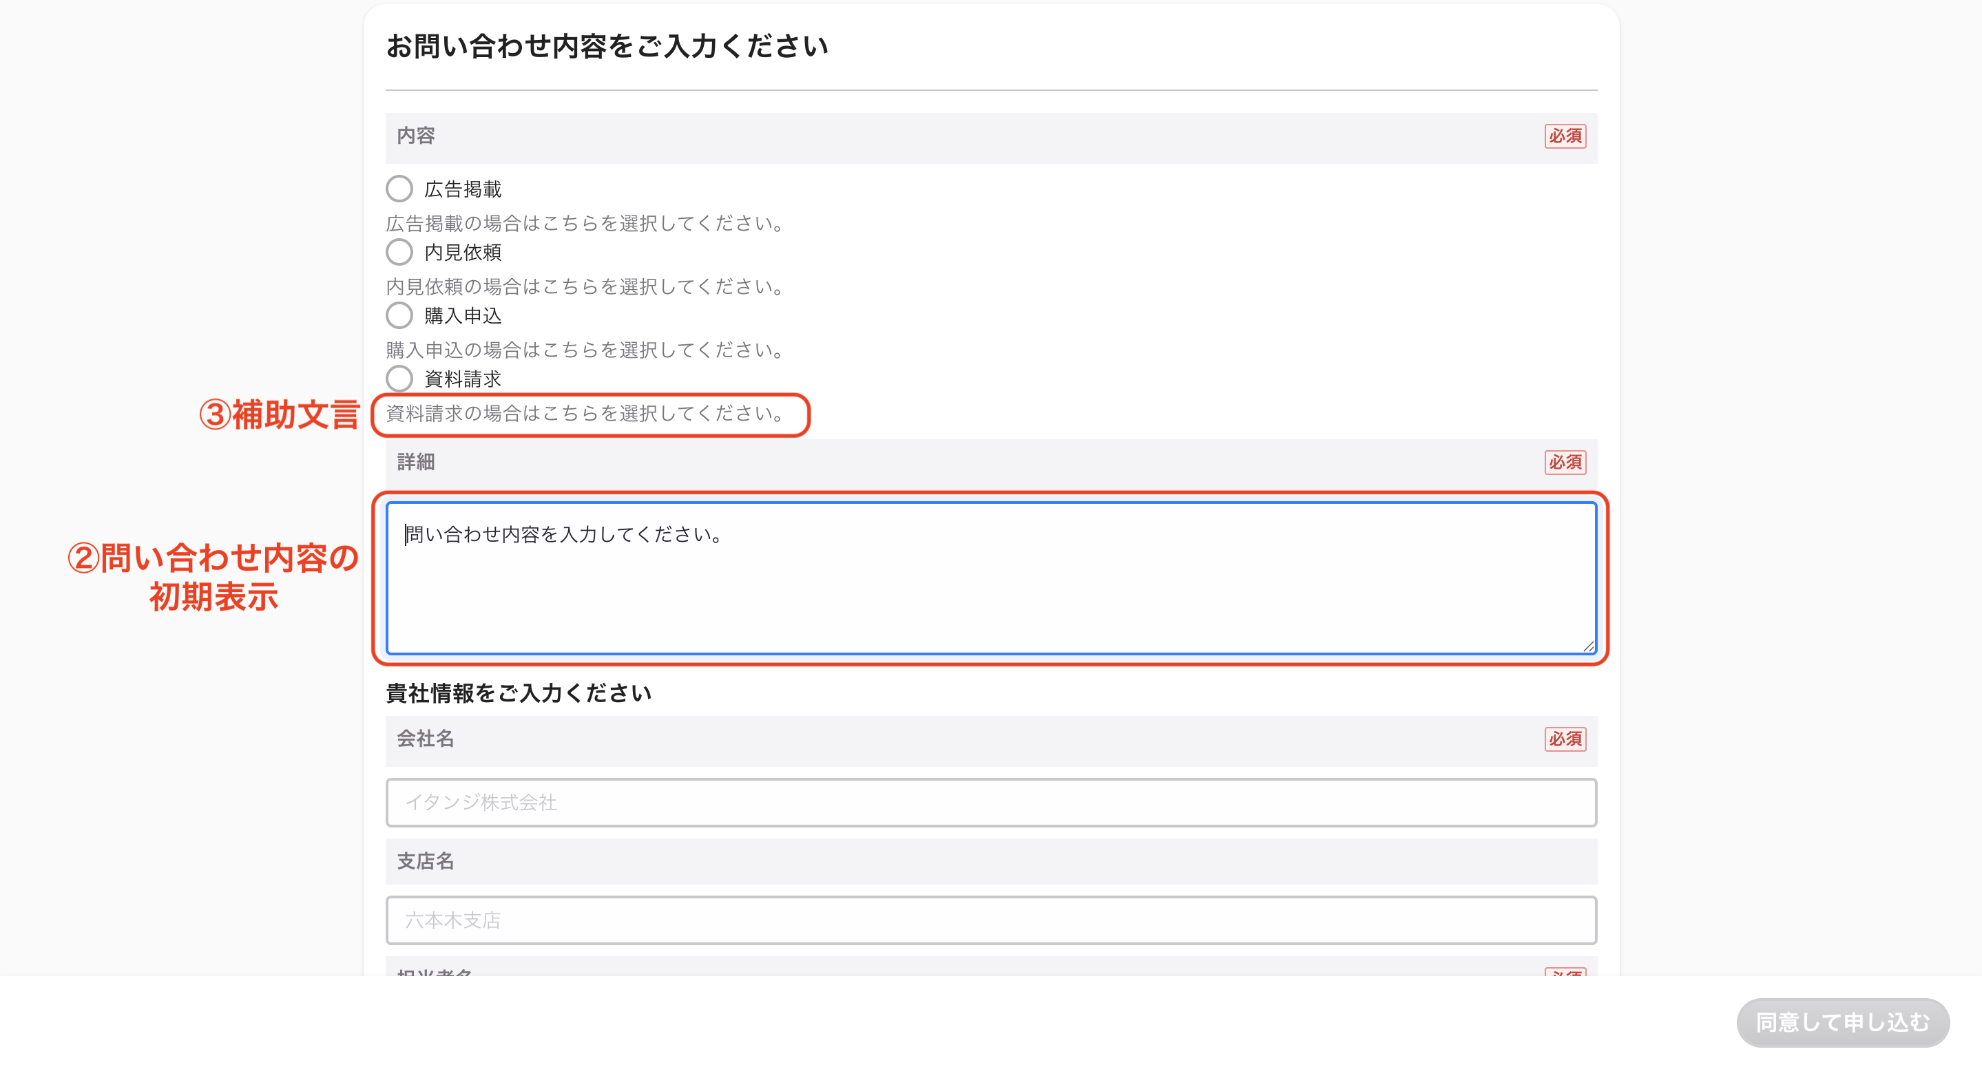Click the 詳細 section label

(x=416, y=463)
